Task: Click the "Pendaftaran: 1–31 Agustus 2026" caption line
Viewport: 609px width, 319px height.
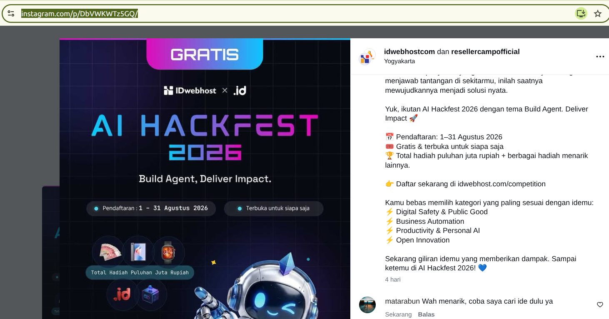Action: click(444, 137)
